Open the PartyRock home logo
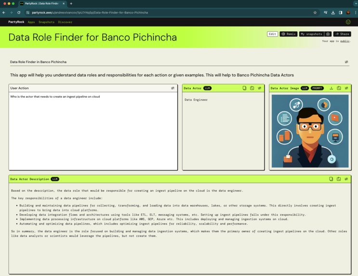This screenshot has width=358, height=276. coord(16,22)
